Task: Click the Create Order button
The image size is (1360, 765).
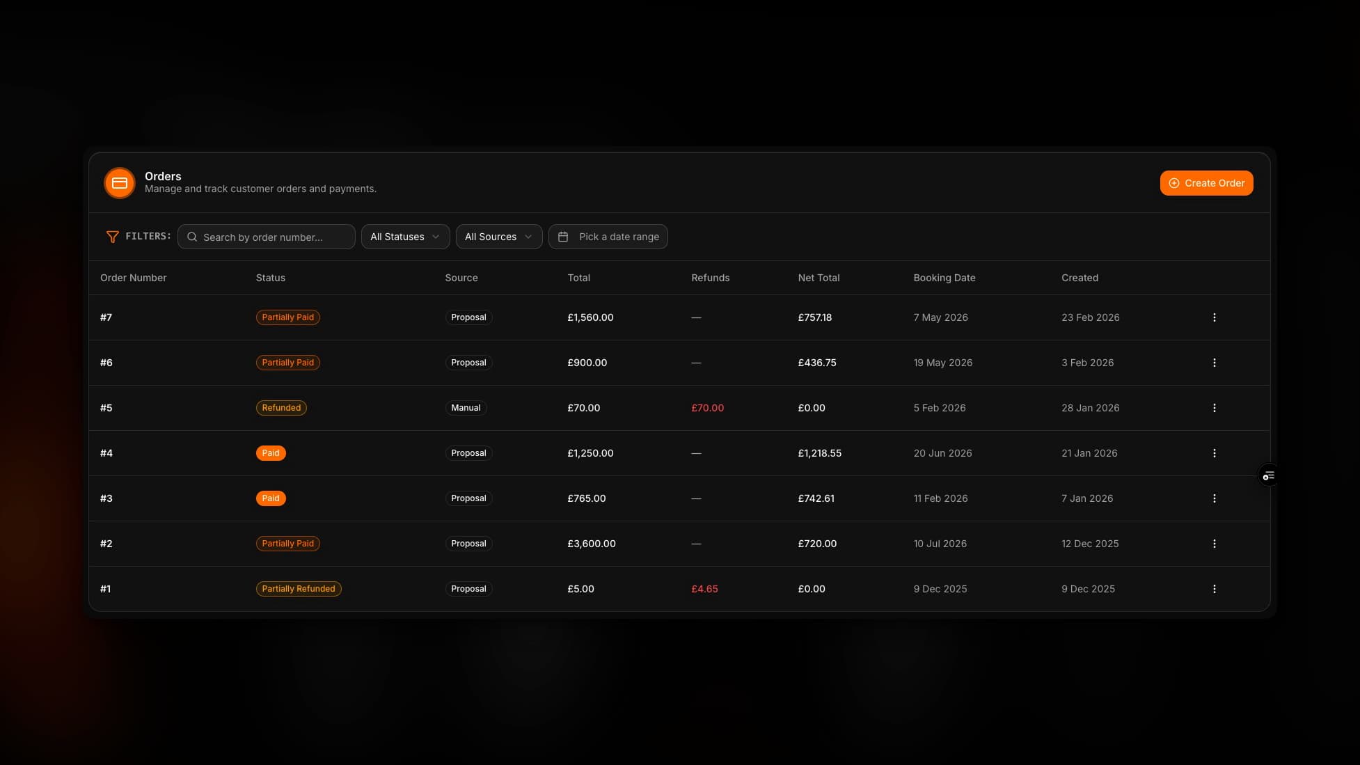Action: (1206, 182)
